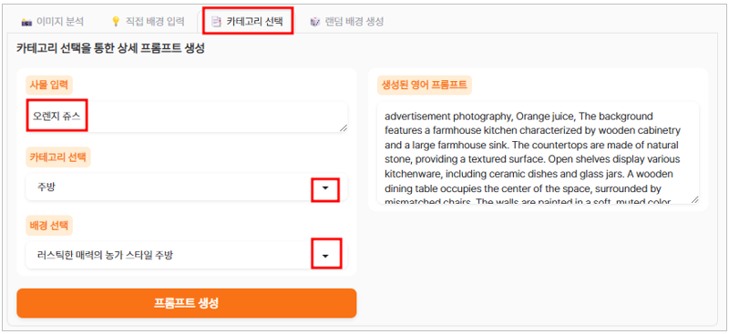Click the dice icon for random background generation

(315, 22)
